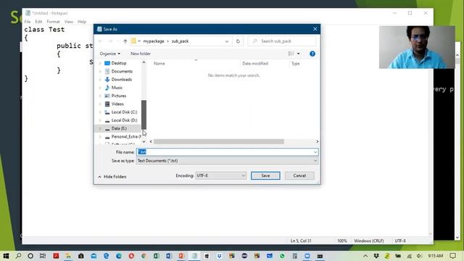Click the Cortana circle icon

click(x=30, y=256)
